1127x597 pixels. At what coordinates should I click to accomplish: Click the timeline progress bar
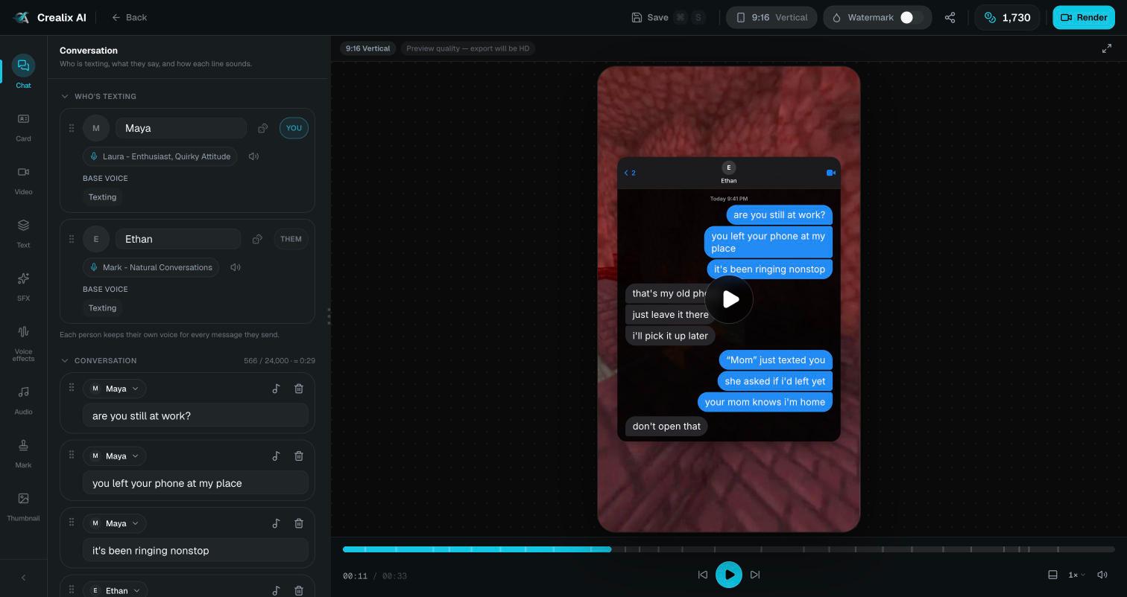(728, 549)
